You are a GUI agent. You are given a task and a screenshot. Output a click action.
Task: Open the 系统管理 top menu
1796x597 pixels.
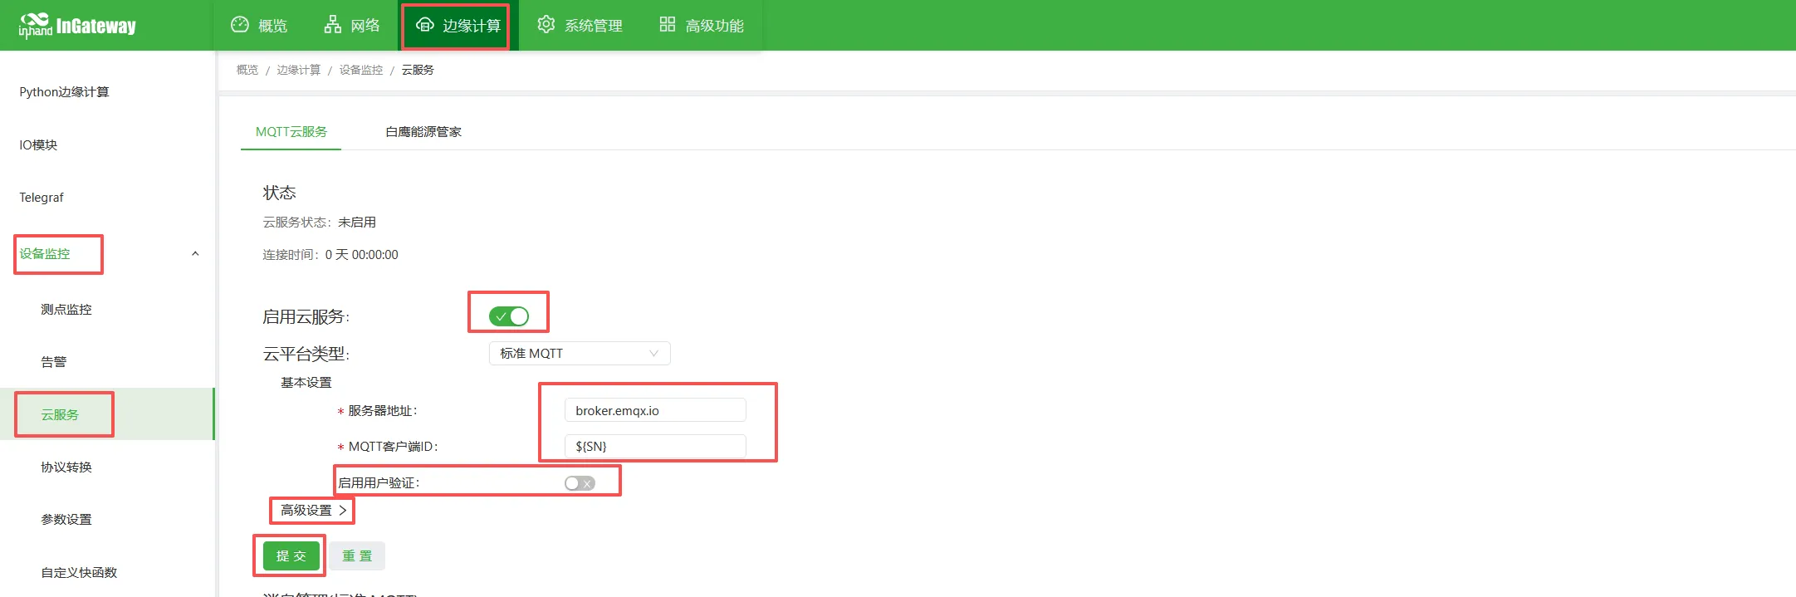580,26
